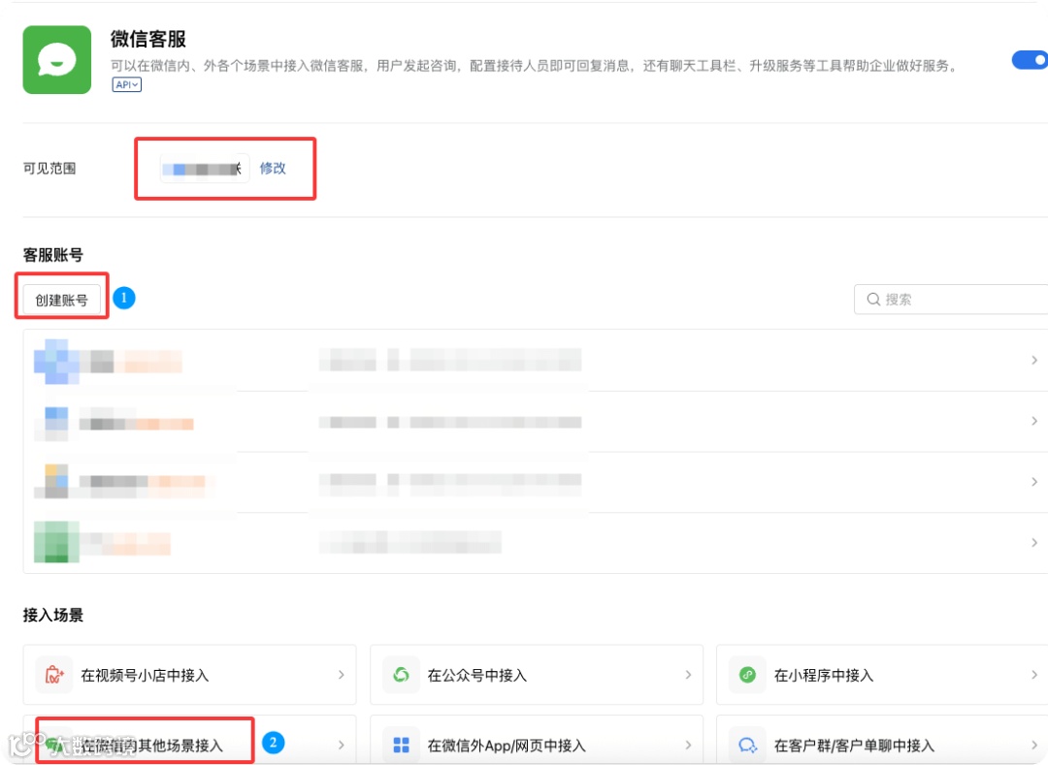
Task: Expand the first customer service account row chevron
Action: point(1034,361)
